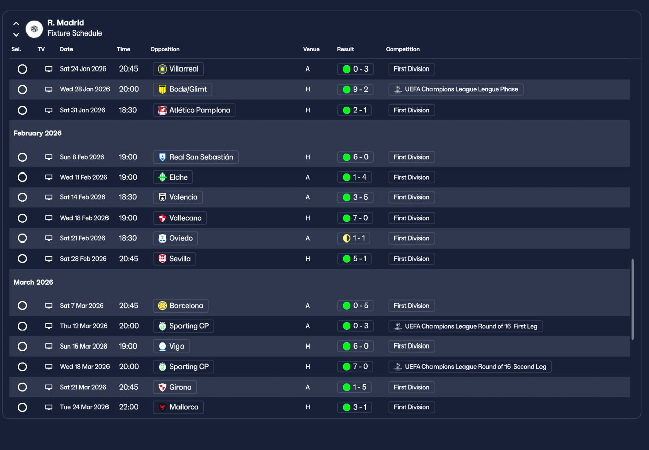
Task: Click the half-yellow draw indicator for Oviedo
Action: coord(347,238)
